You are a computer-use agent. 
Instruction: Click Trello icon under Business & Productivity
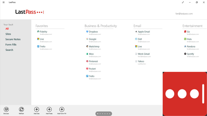(x=87, y=76)
